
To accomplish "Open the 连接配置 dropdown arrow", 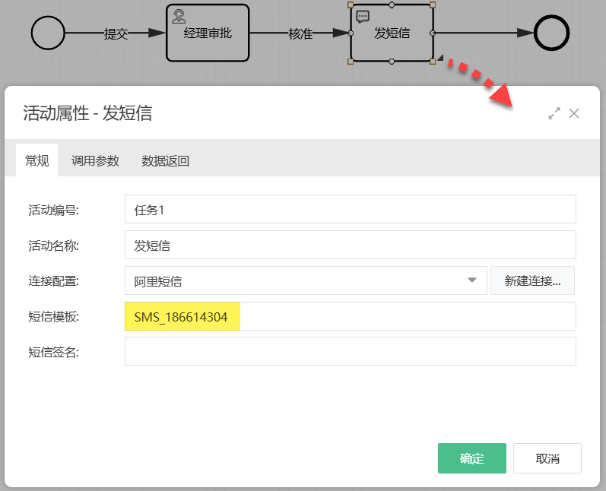I will coord(472,280).
